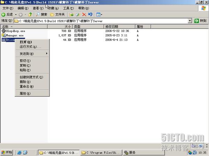Viewport: 209px width, 156px height.
Task: Switch to C:\Program Files\Ri... taskbar window
Action: [101, 153]
